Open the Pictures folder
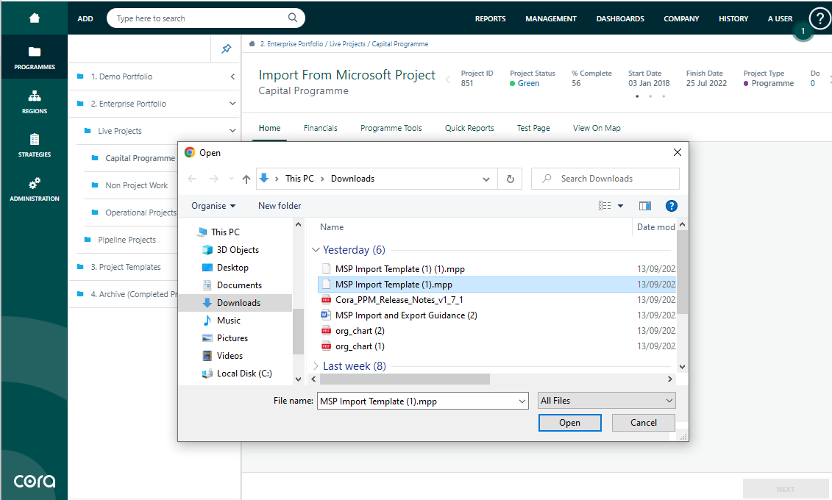This screenshot has height=500, width=832. coord(232,338)
